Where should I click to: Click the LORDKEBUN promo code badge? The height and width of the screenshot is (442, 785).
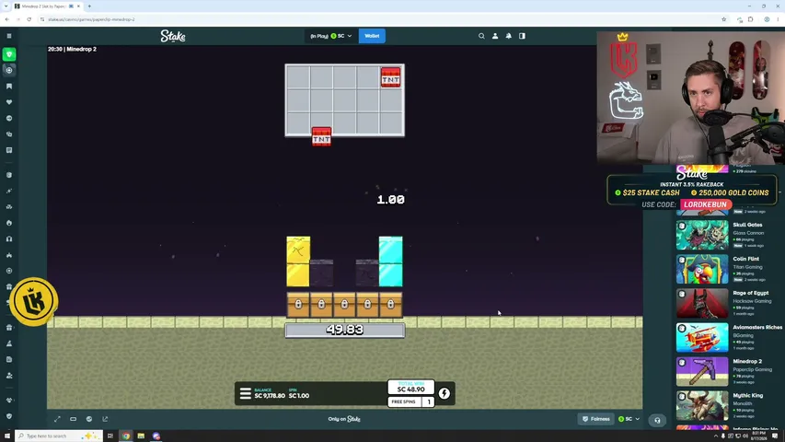coord(706,204)
